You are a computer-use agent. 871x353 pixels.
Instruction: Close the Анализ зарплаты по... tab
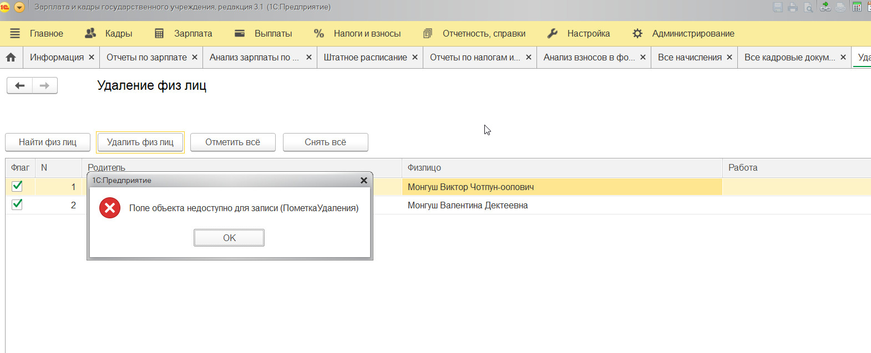pyautogui.click(x=309, y=57)
